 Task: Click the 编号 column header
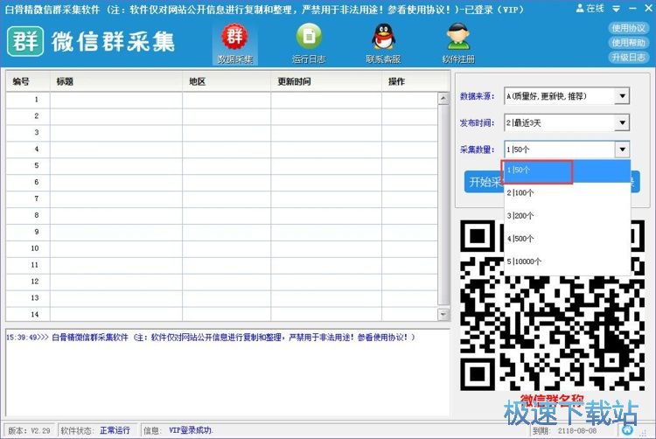pos(28,81)
